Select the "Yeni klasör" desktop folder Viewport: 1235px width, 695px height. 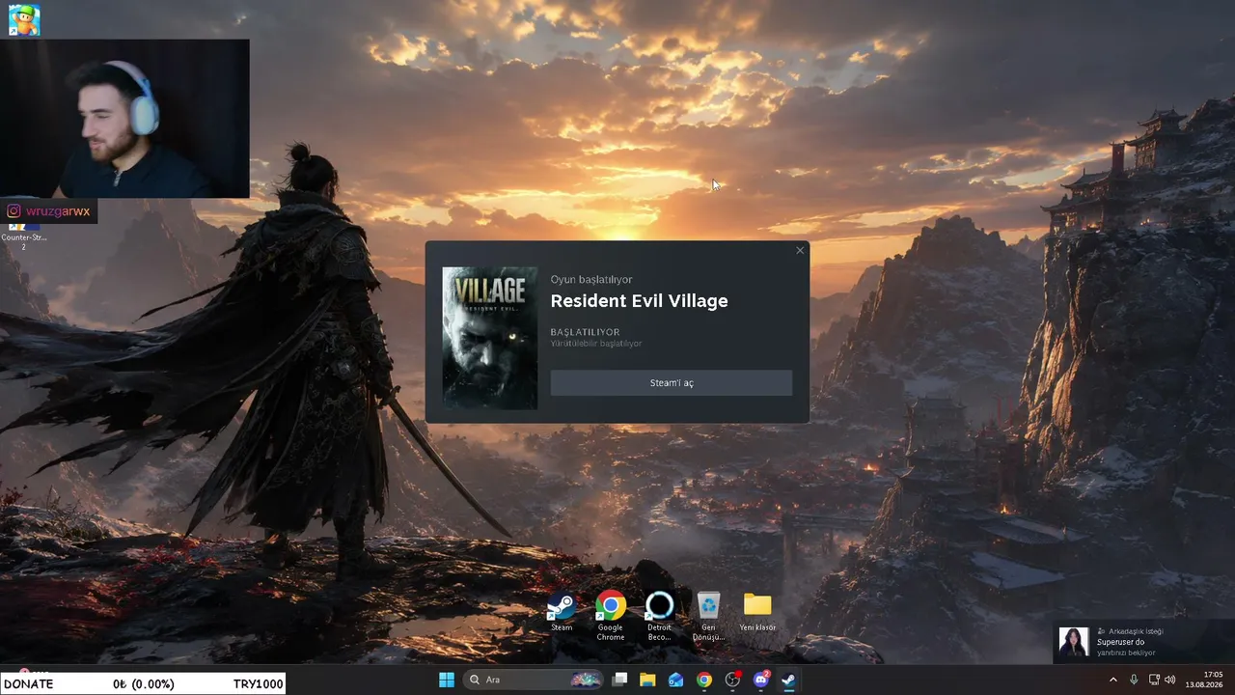tap(757, 612)
